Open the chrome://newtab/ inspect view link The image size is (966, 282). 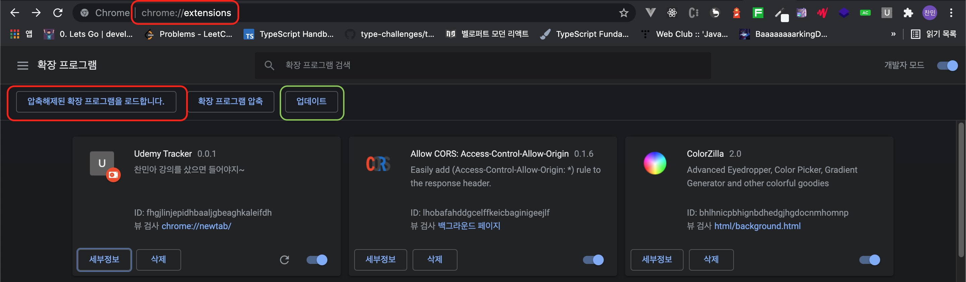(x=197, y=226)
